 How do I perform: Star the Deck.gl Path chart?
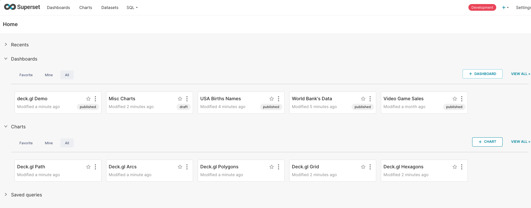pos(88,167)
